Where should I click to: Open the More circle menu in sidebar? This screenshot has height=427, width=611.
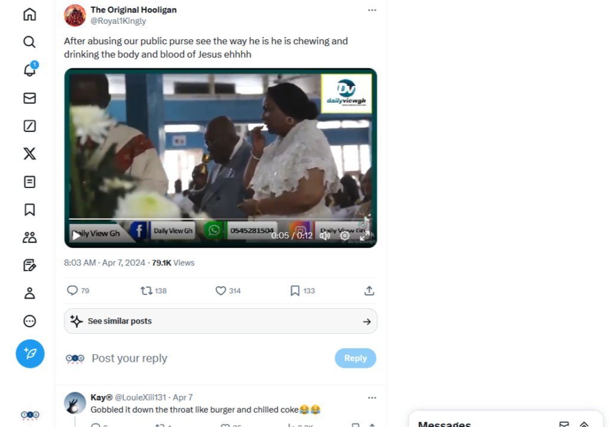click(30, 321)
